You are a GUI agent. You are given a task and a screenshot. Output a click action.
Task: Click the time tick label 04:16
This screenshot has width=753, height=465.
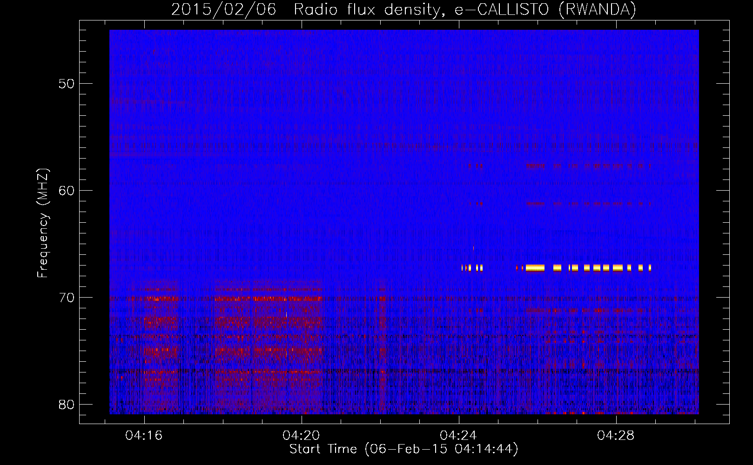click(x=144, y=435)
